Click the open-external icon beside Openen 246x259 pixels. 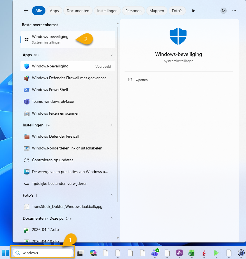coord(130,79)
